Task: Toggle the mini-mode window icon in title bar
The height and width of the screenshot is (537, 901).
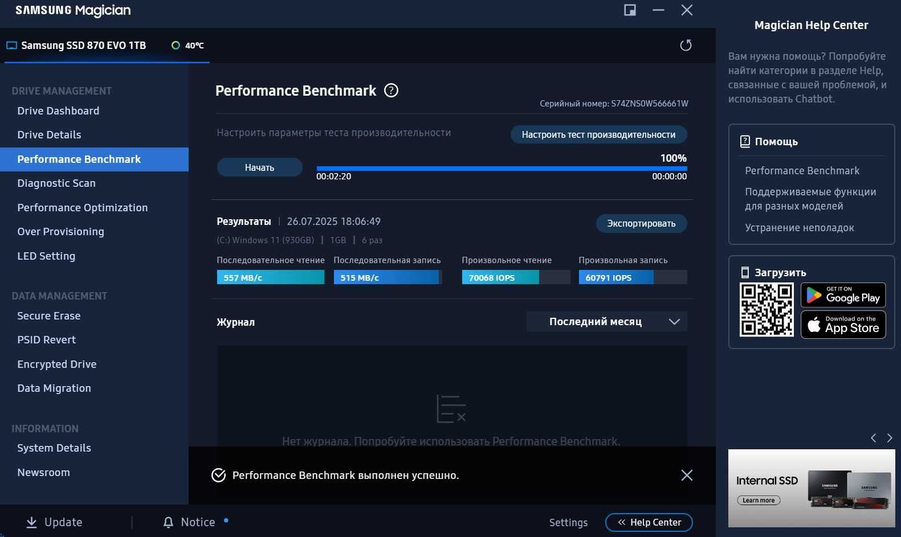Action: pyautogui.click(x=630, y=10)
